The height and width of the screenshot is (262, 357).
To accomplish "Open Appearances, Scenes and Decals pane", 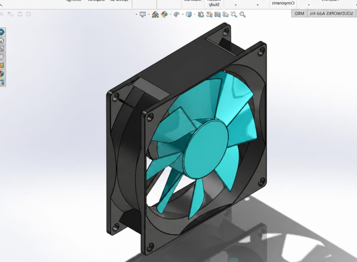I will click(x=2, y=74).
